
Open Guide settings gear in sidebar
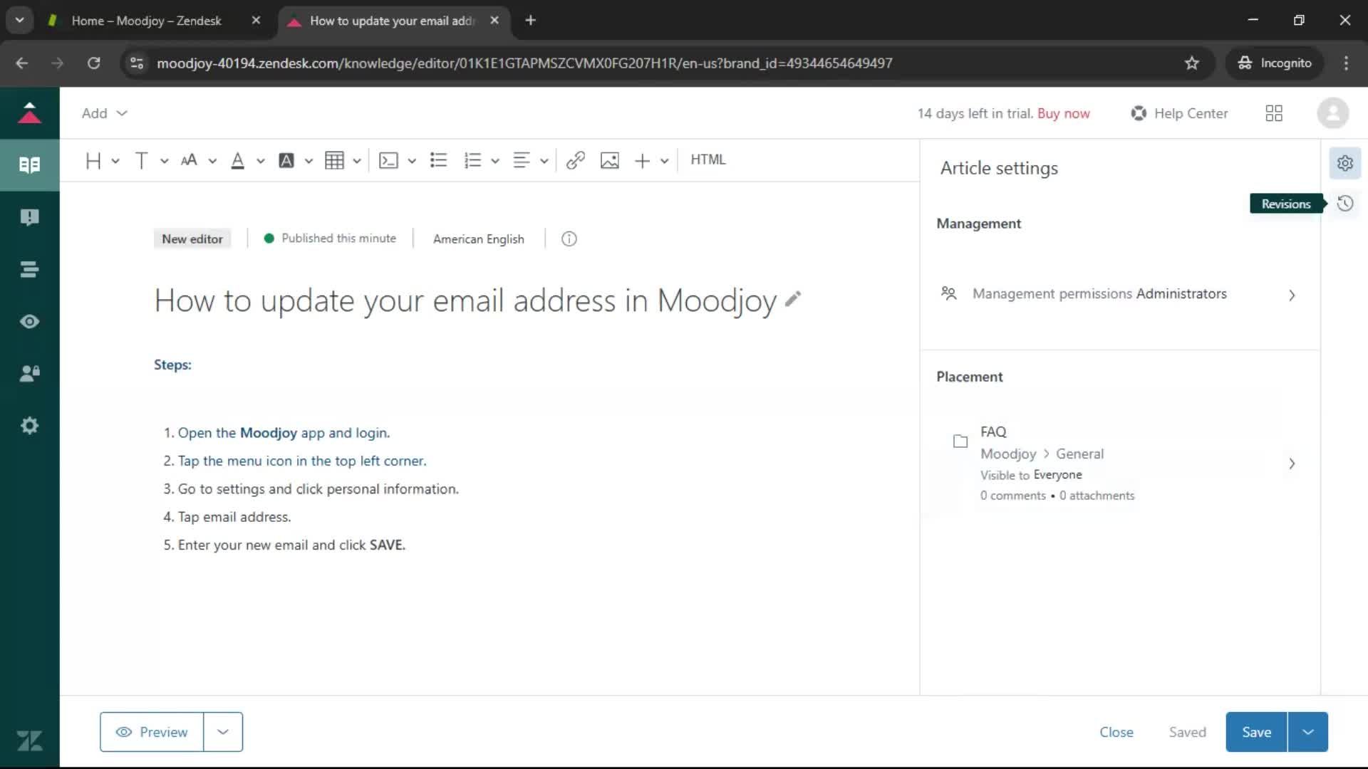point(29,426)
